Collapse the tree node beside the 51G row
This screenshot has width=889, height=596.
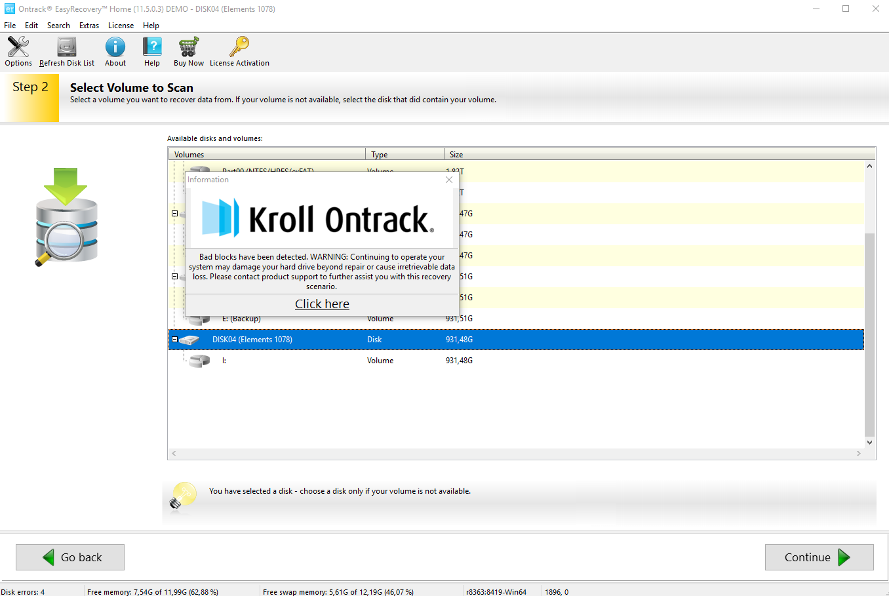[x=174, y=277]
